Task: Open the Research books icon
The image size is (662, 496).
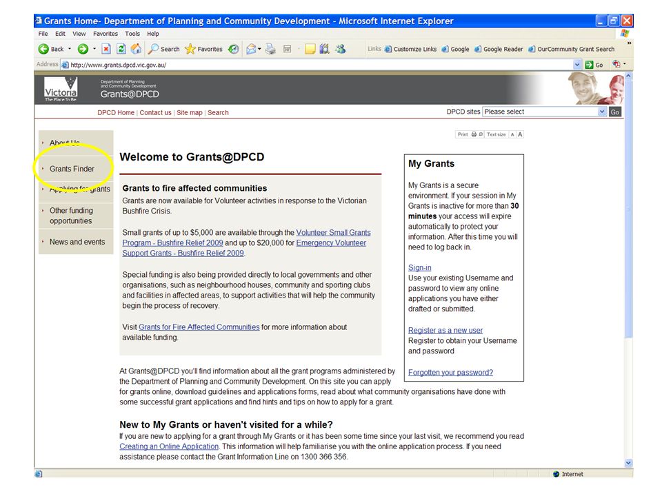Action: tap(324, 50)
